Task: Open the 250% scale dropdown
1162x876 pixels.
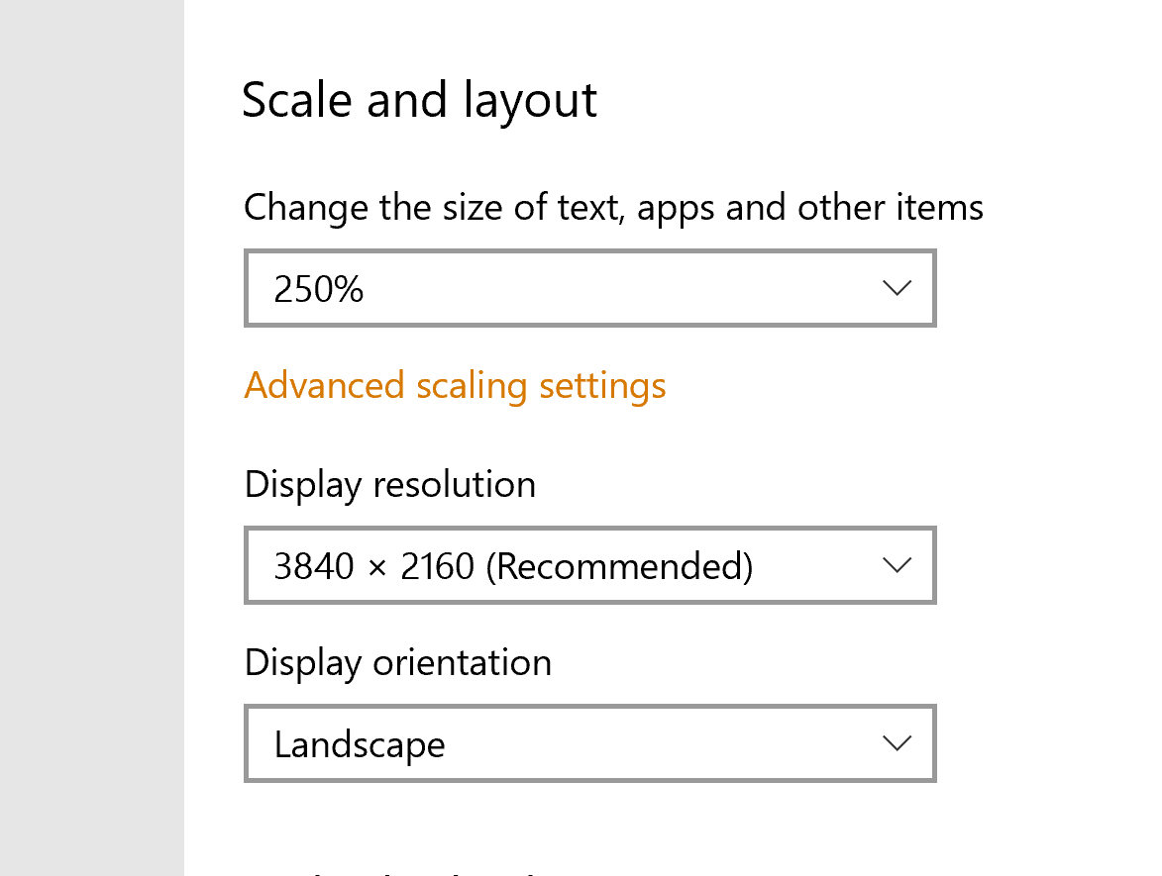Action: 589,288
